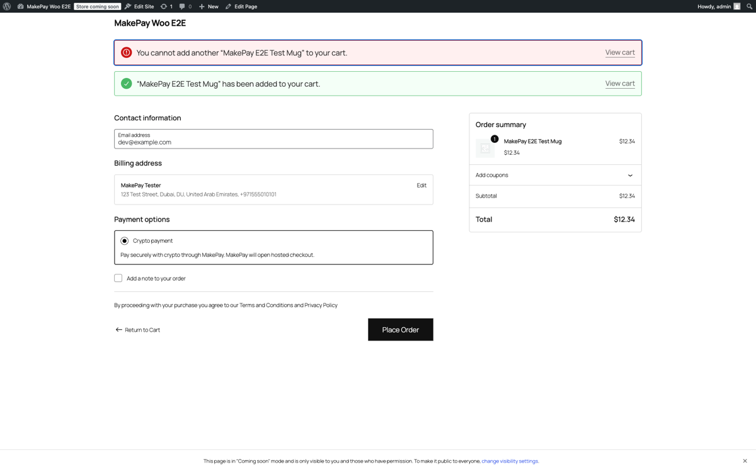Click the MakePay E2E Test Mug thumbnail
756x472 pixels.
pyautogui.click(x=485, y=149)
